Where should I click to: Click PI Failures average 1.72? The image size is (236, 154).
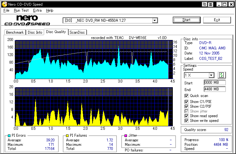110,140
